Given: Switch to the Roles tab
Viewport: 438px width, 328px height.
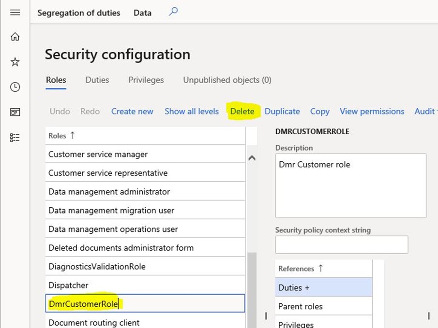Looking at the screenshot, I should (56, 80).
